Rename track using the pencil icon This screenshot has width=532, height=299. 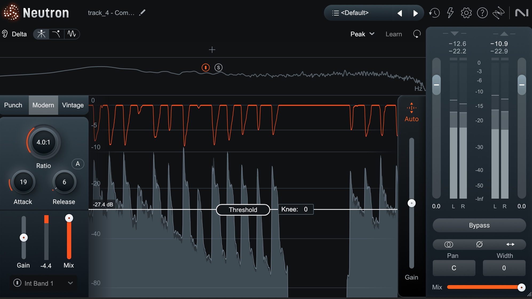142,13
